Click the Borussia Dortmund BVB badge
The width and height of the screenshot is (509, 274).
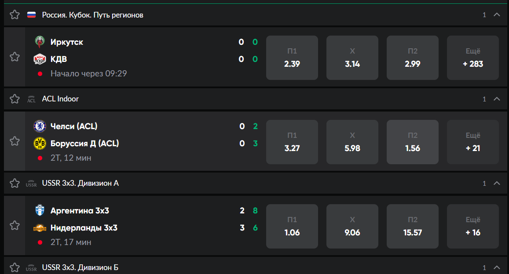40,143
